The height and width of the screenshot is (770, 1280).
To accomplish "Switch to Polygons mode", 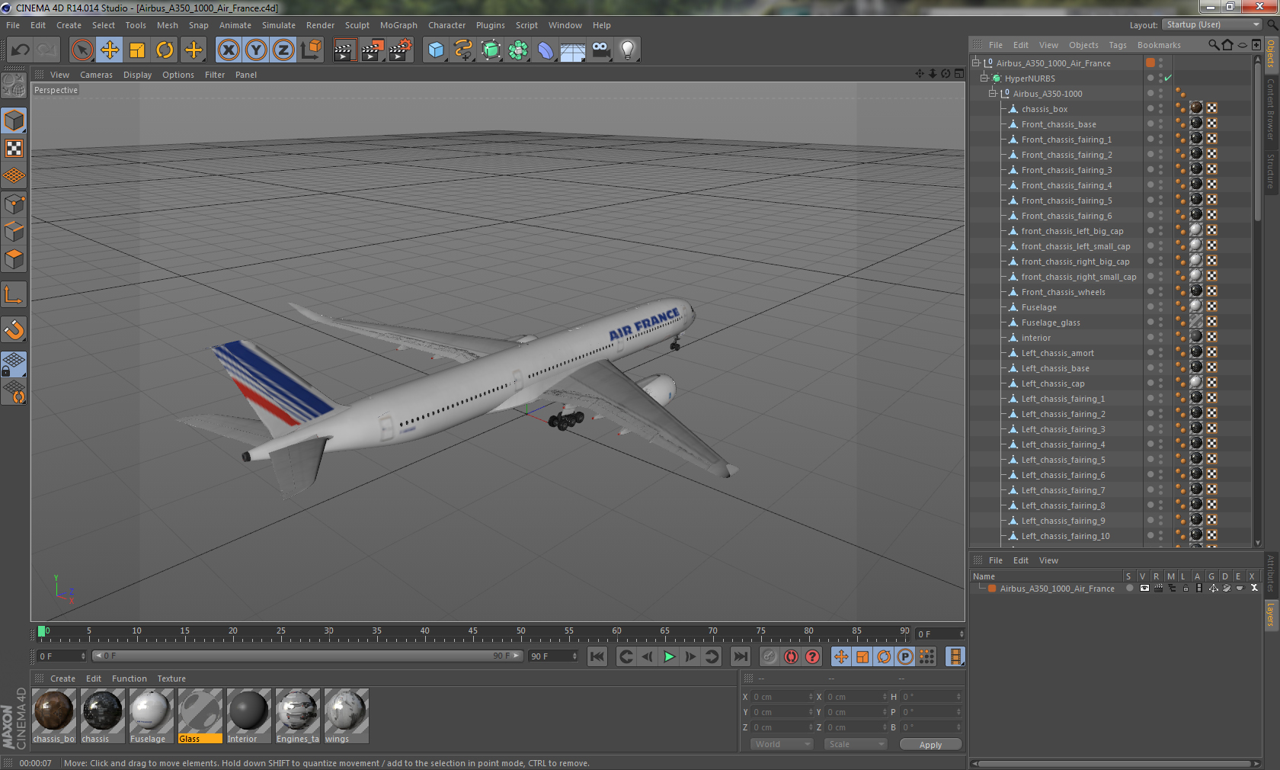I will [14, 259].
